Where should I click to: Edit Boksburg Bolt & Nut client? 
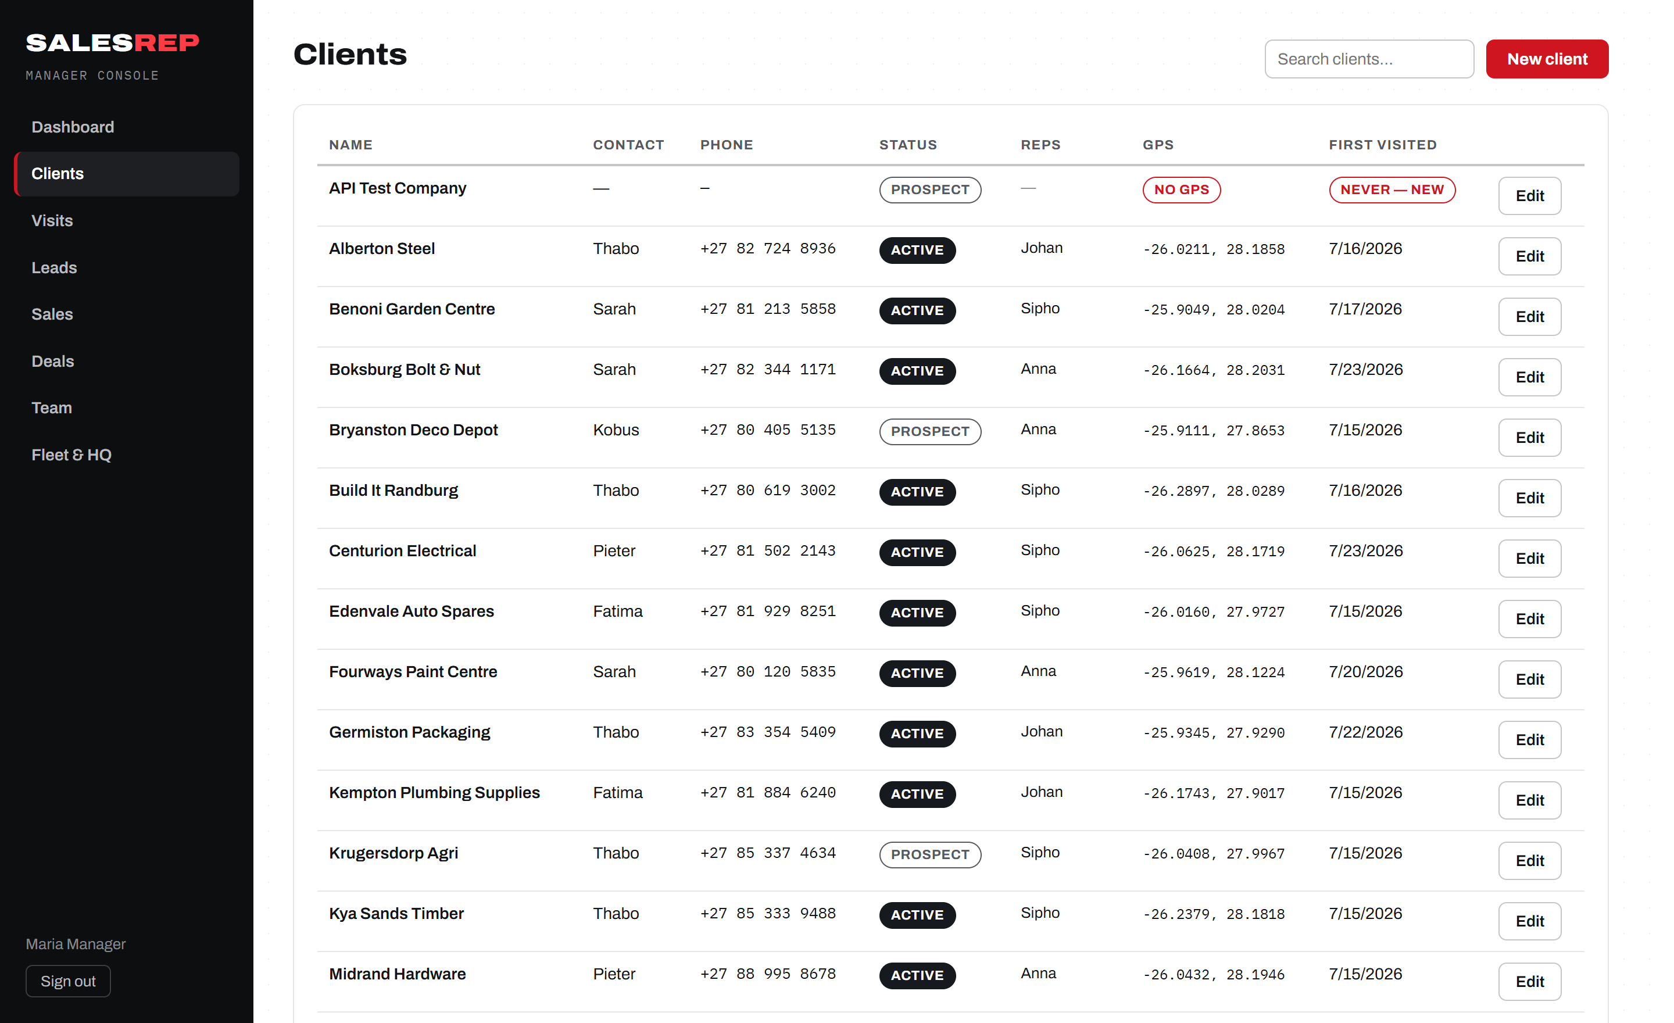click(x=1529, y=377)
